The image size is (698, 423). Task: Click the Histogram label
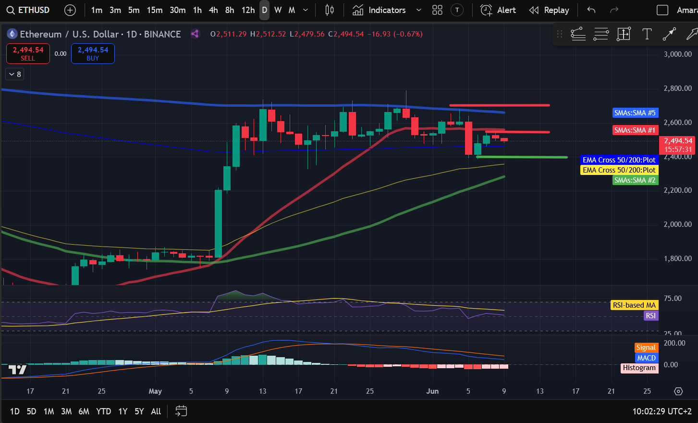639,368
